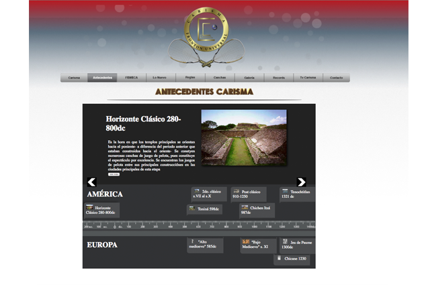
Task: Select the Antecedentes menu tab
Action: [103, 78]
